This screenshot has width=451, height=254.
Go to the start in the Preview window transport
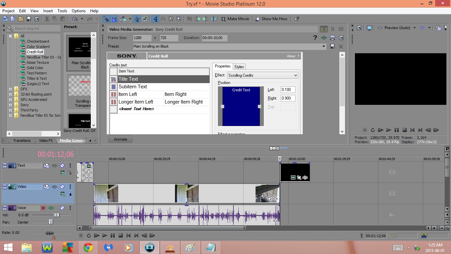click(412, 130)
